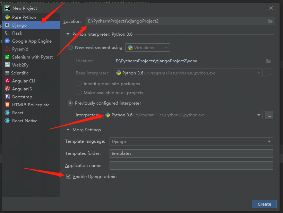The image size is (283, 213).
Task: Click the React Native atom icon
Action: pos(7,121)
